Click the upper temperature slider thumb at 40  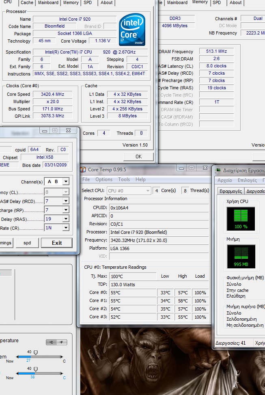click(36, 352)
